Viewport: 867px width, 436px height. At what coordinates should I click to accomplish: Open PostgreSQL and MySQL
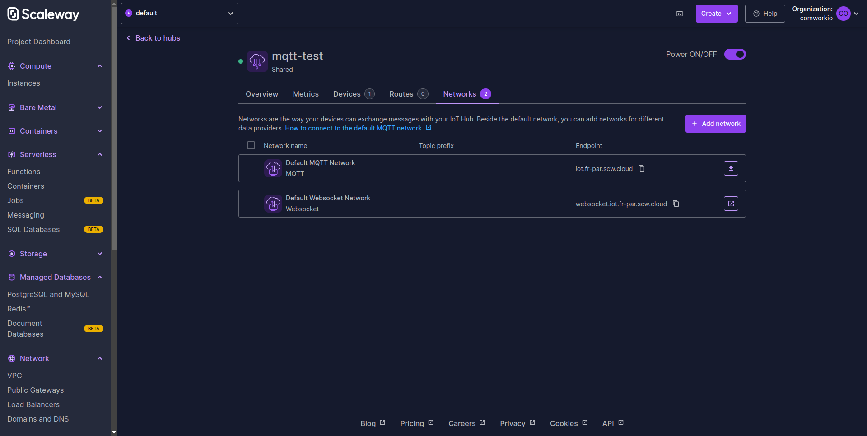click(48, 294)
